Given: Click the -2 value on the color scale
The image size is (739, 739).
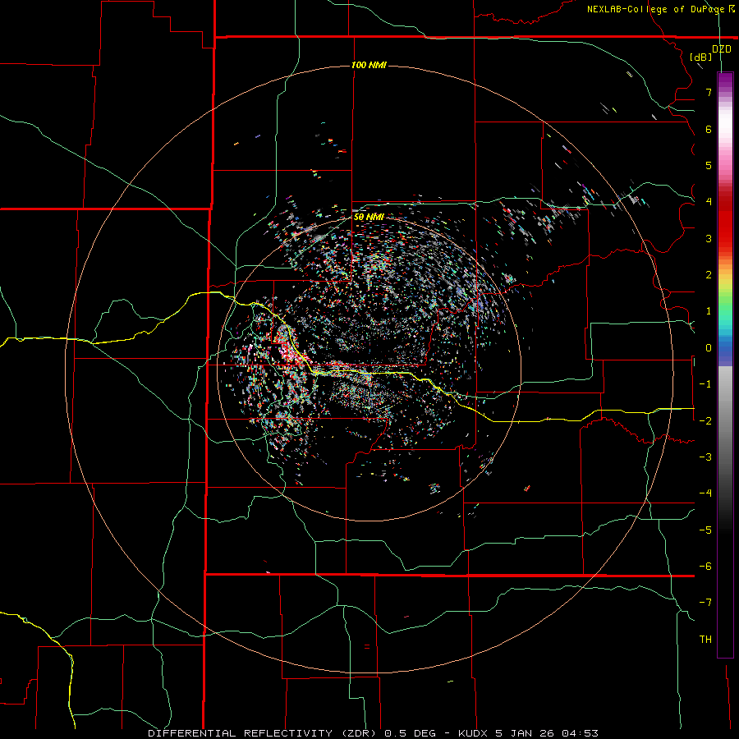Looking at the screenshot, I should pyautogui.click(x=705, y=421).
